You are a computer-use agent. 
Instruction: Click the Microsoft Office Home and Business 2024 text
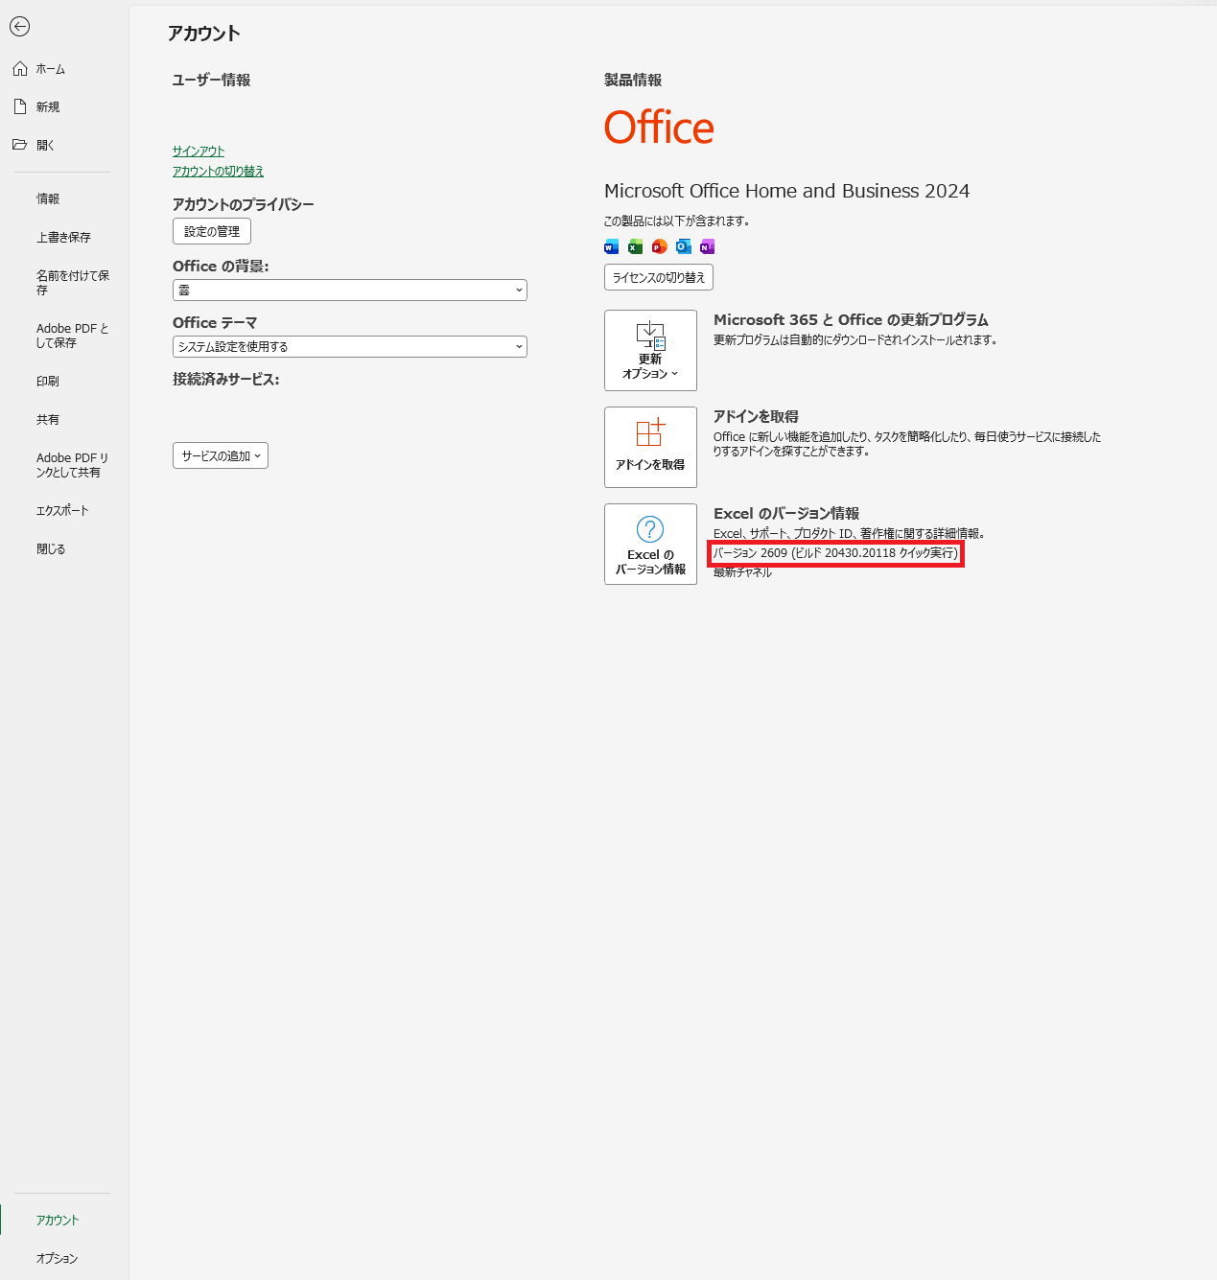pos(786,191)
